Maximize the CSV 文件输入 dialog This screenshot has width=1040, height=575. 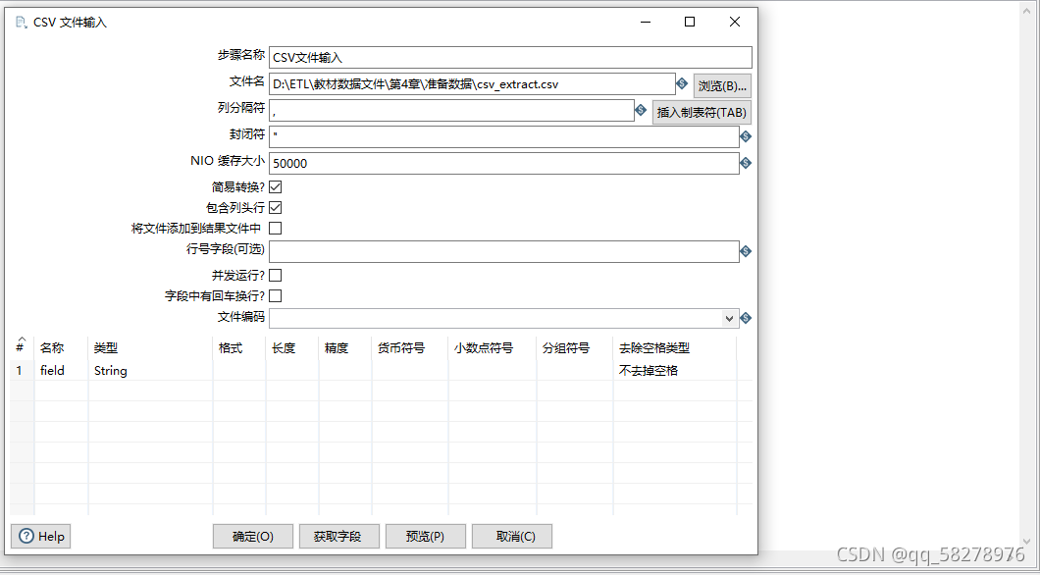[x=690, y=22]
